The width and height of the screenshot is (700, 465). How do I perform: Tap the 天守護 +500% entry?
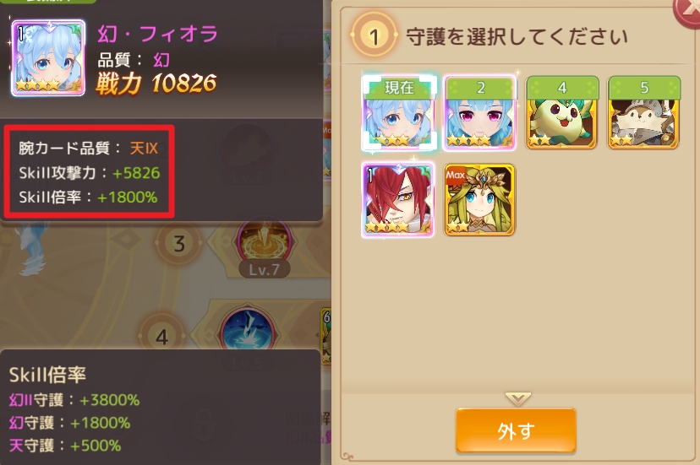coord(65,446)
